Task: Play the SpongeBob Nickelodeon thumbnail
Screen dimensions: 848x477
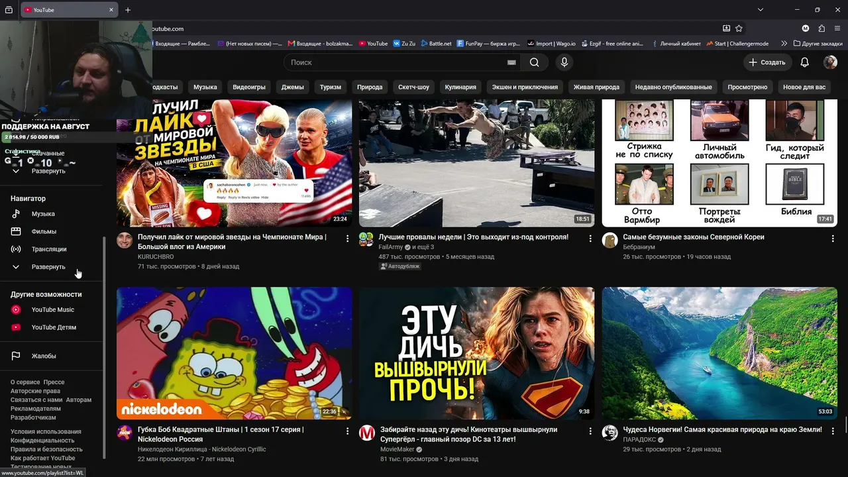Action: coord(234,353)
